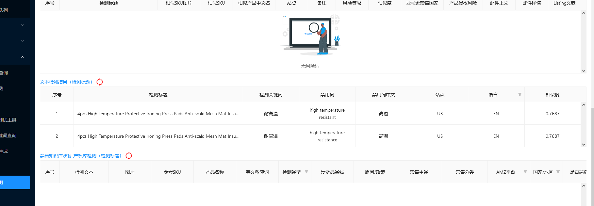Collapse the open sidebar menu chevron
594x206 pixels.
(x=23, y=57)
